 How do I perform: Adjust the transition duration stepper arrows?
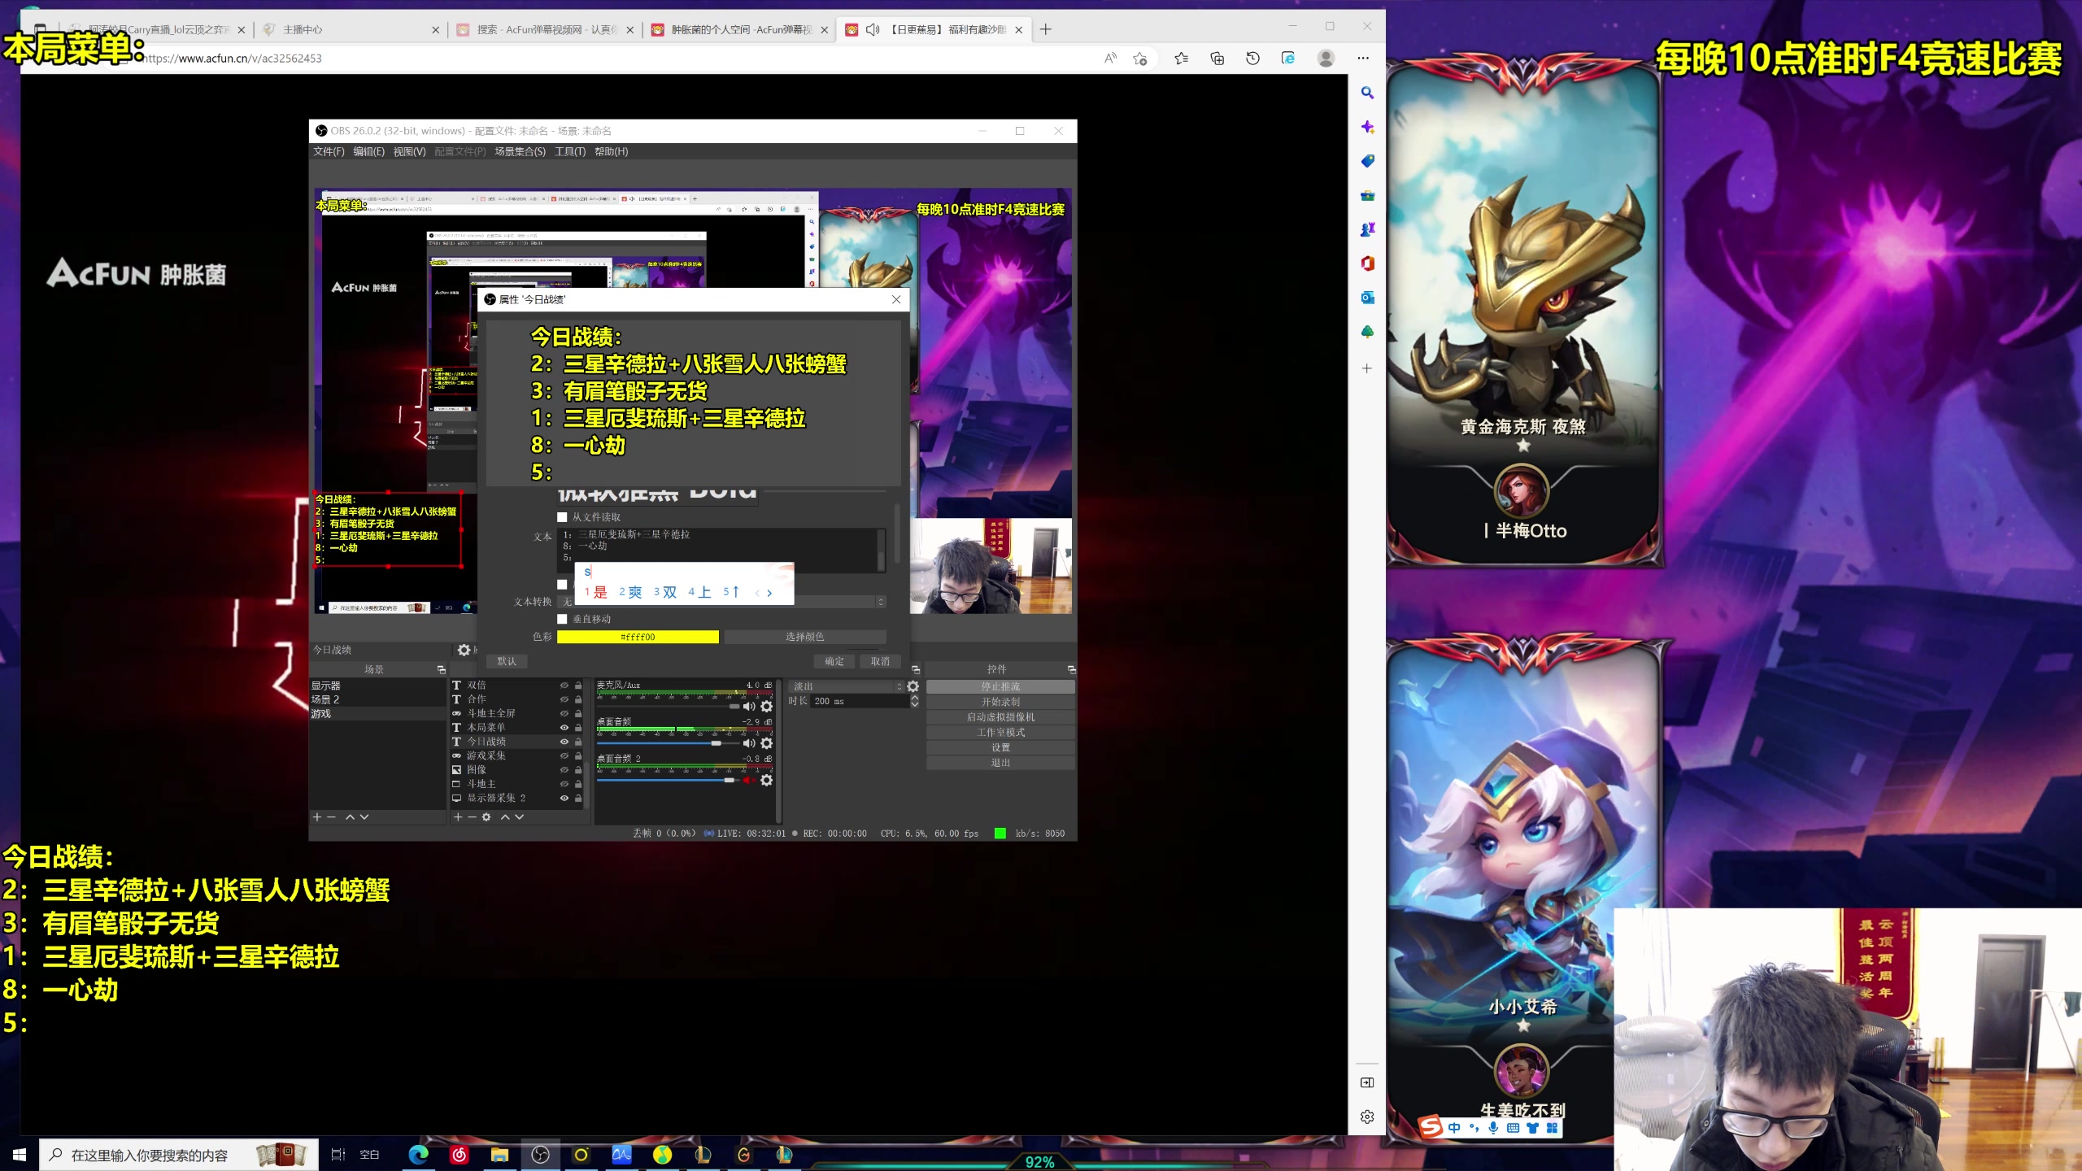click(914, 701)
